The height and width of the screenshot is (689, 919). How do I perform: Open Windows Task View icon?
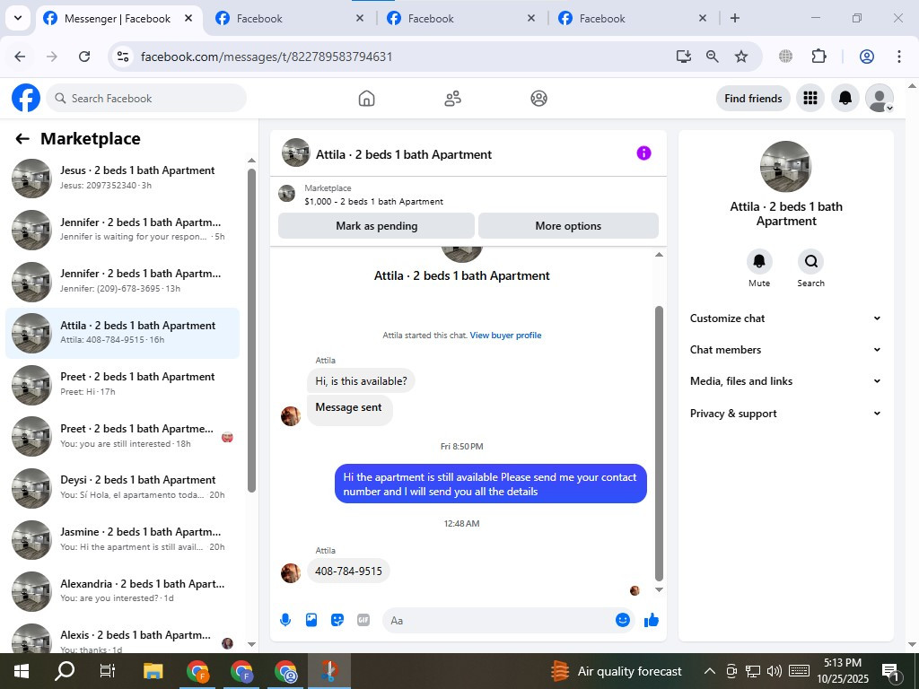click(108, 671)
